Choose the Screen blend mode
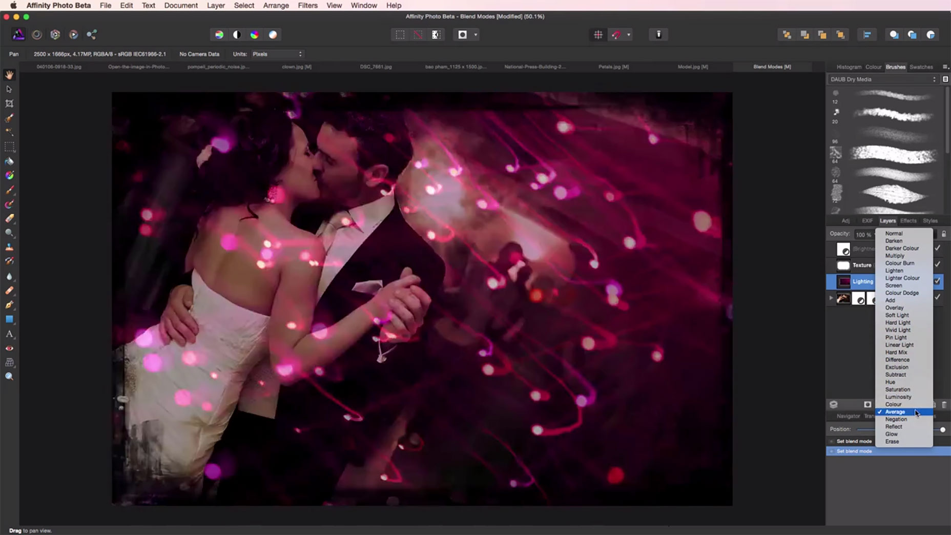Viewport: 951px width, 535px height. (x=894, y=285)
